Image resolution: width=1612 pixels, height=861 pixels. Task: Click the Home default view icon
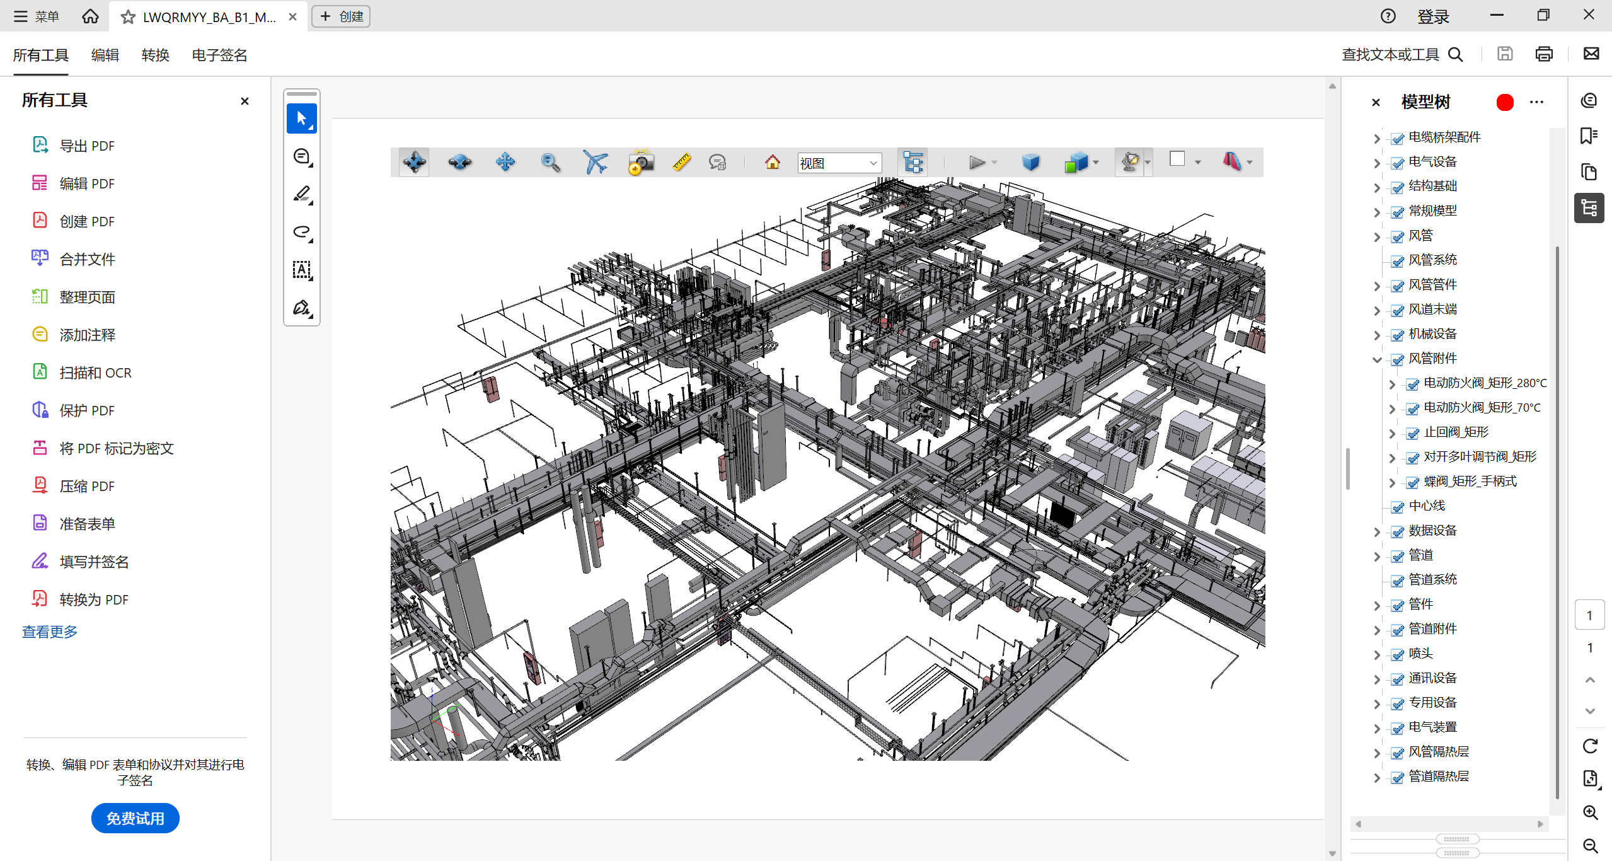click(772, 163)
